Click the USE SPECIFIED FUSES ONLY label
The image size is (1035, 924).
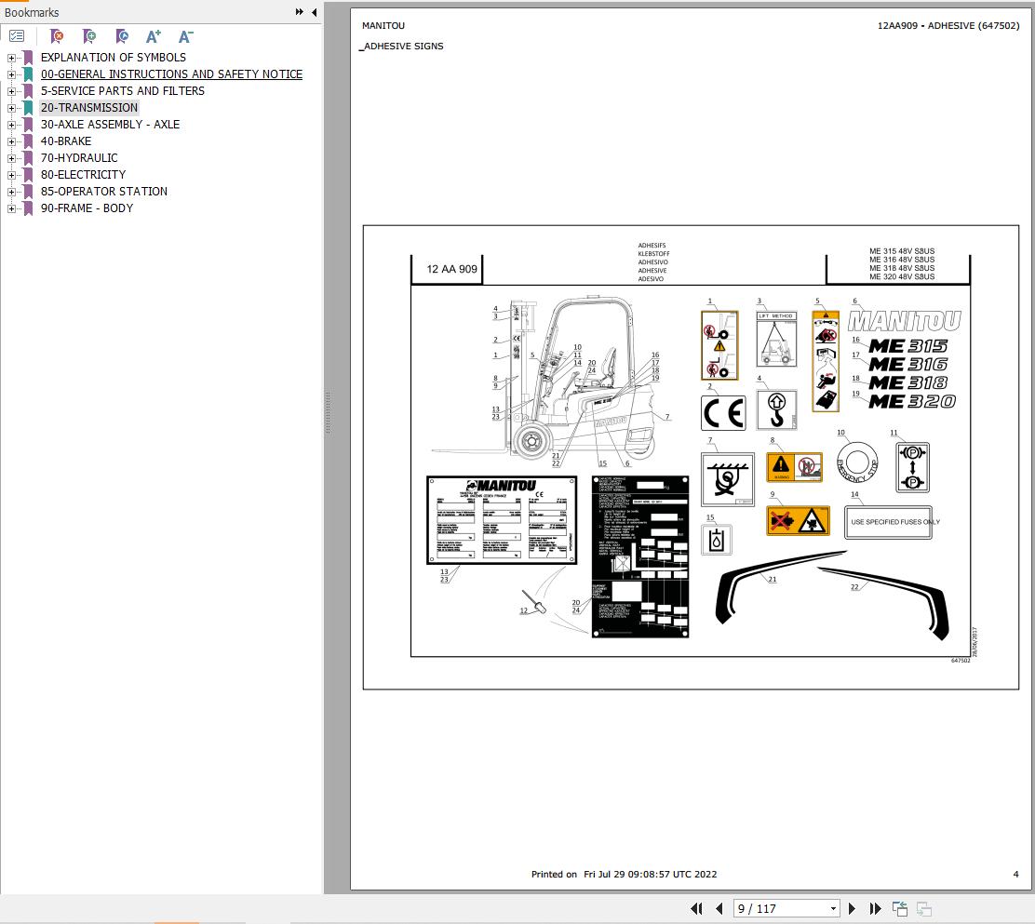point(889,522)
